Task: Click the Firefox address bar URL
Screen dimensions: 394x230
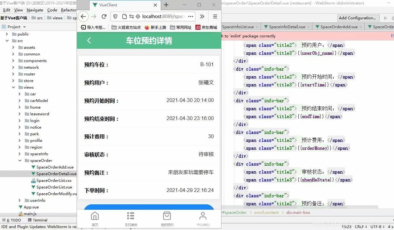Action: [164, 16]
